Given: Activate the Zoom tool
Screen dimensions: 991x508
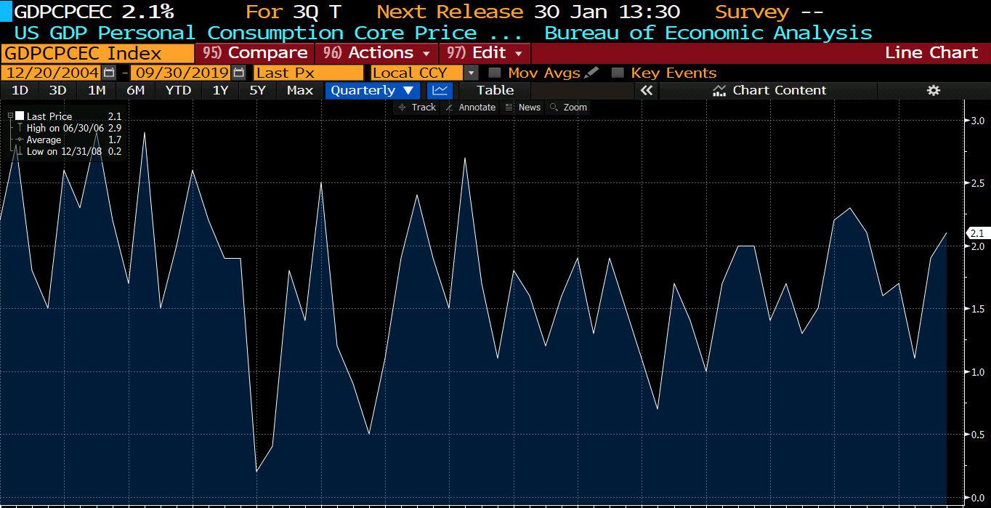Looking at the screenshot, I should coord(569,107).
